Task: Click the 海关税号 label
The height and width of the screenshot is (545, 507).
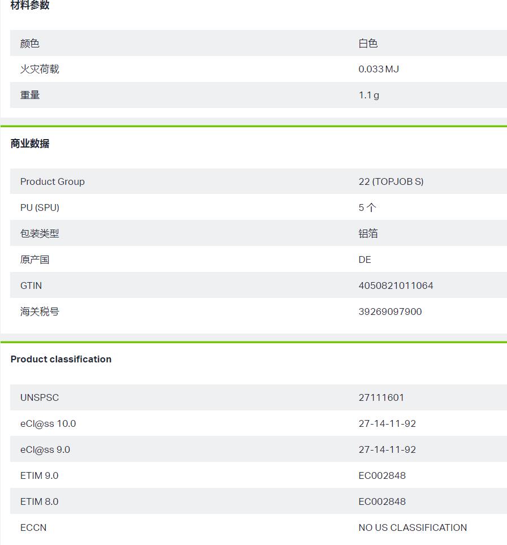Action: [40, 312]
